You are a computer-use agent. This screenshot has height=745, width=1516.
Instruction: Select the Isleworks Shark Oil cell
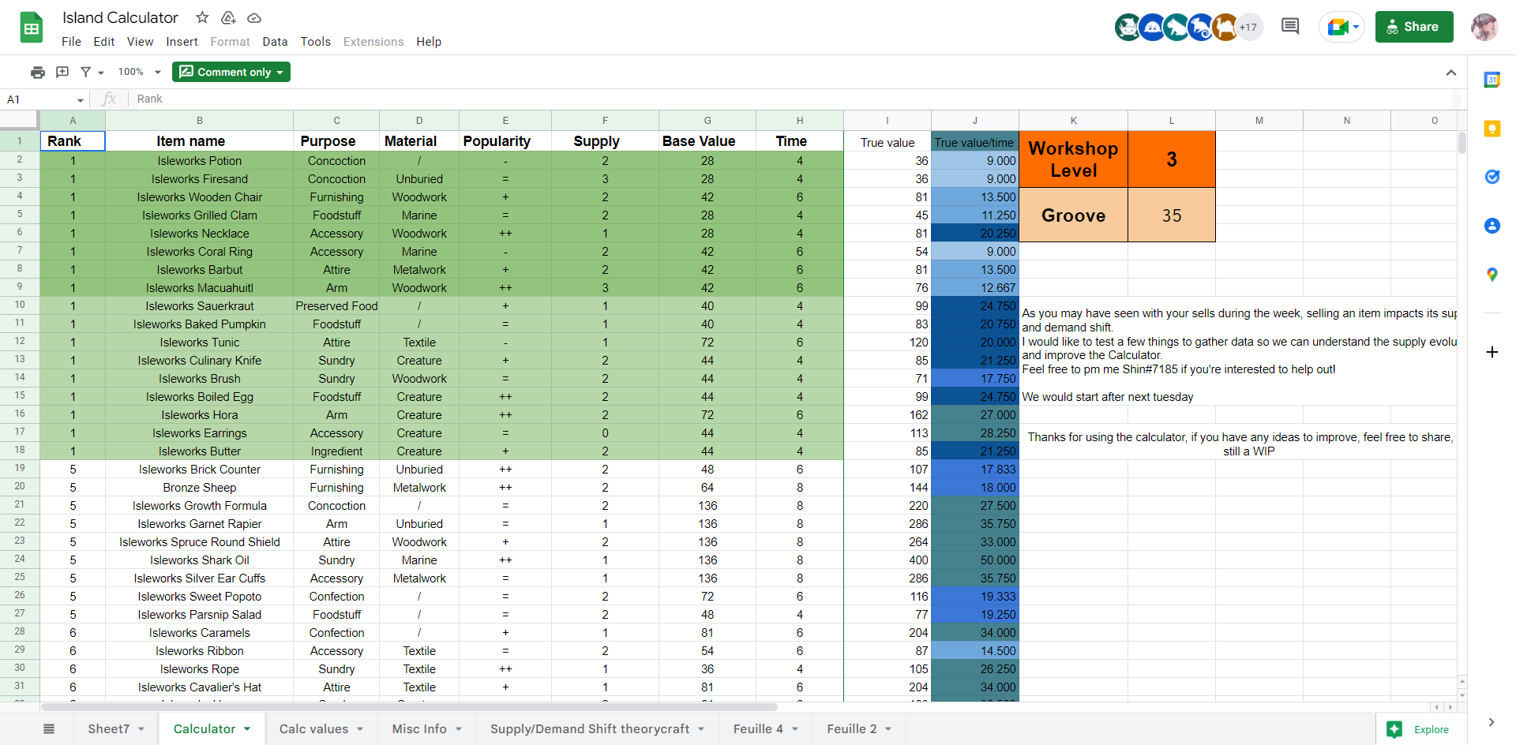pos(200,560)
